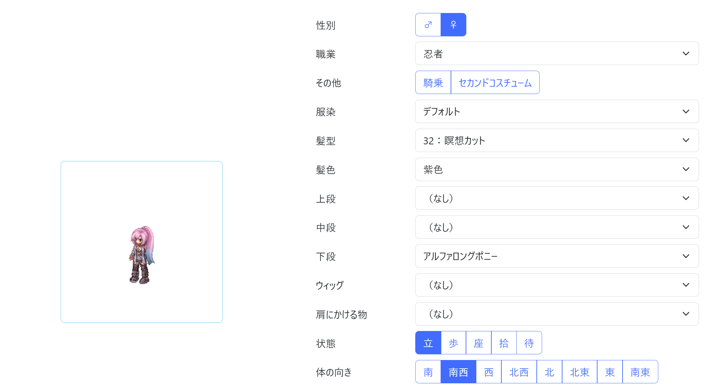Click the character sprite preview
Screen dimensions: 711x385
(142, 255)
